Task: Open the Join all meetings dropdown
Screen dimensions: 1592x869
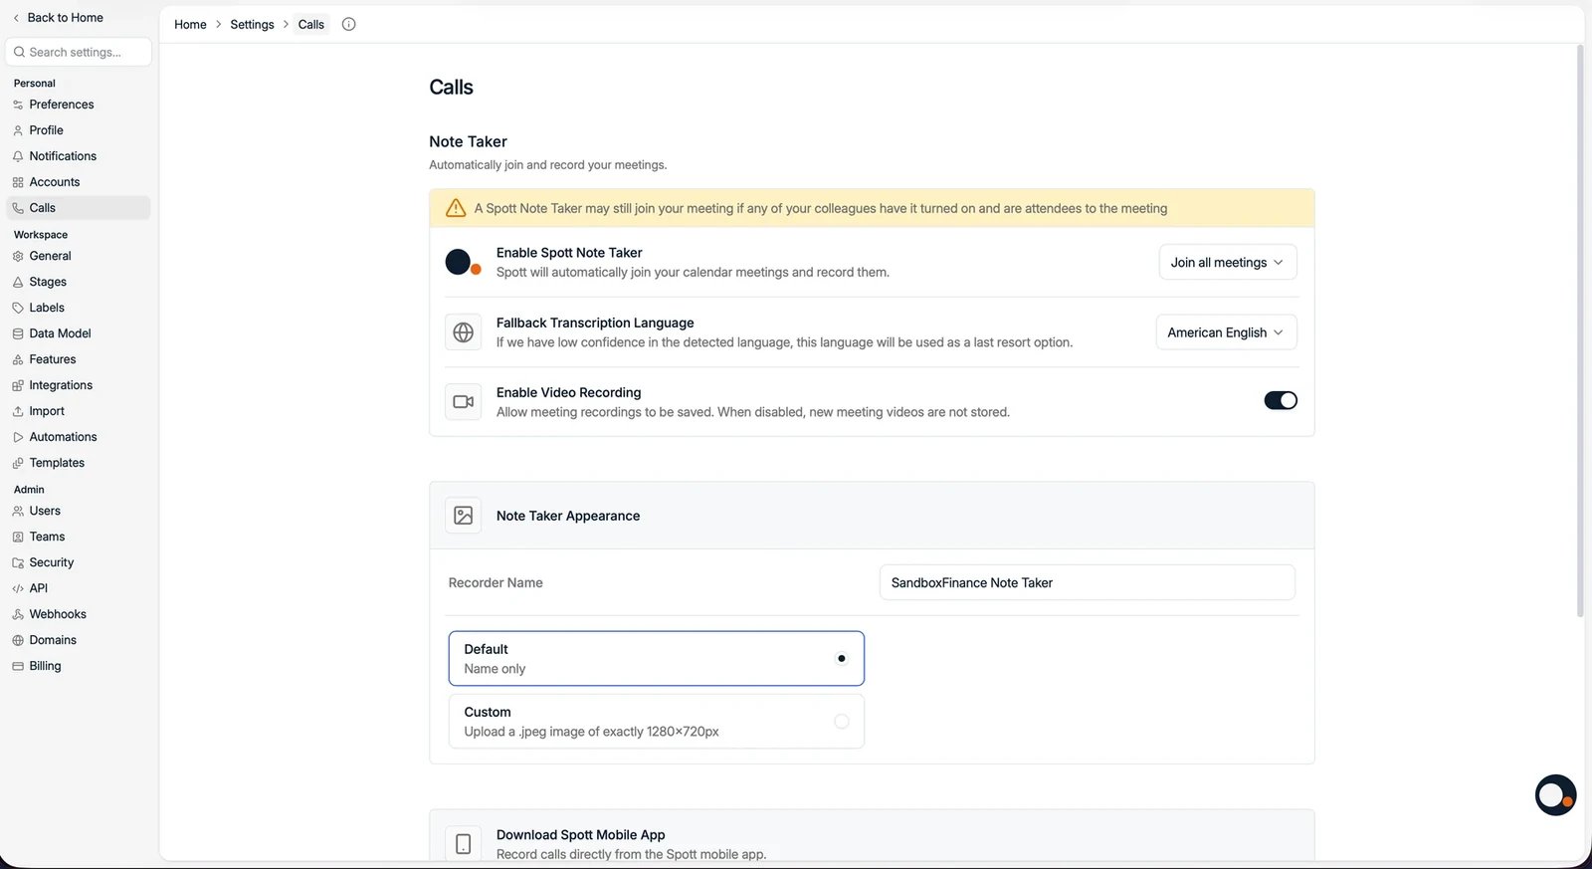Action: click(1228, 262)
